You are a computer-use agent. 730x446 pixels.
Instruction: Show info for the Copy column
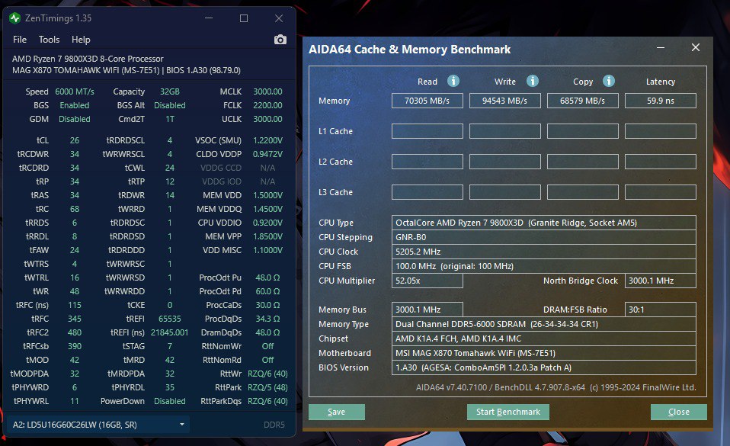(609, 81)
